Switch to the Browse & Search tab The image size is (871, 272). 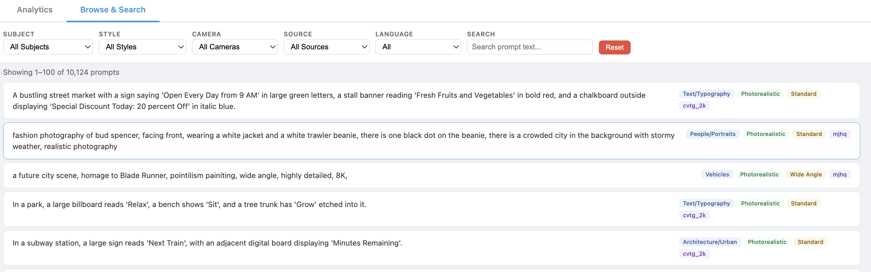click(113, 10)
